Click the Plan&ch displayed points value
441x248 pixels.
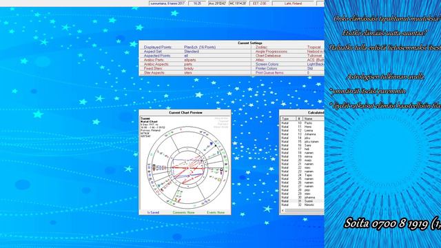(x=200, y=48)
